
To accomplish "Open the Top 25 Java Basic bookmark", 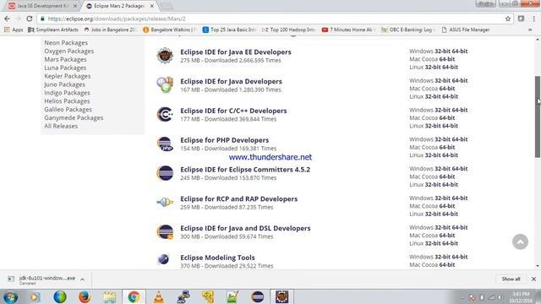I will pos(229,30).
